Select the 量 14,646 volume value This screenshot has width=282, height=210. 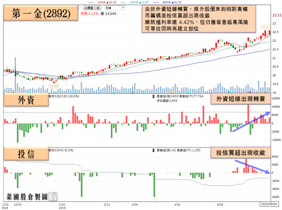pos(108,14)
